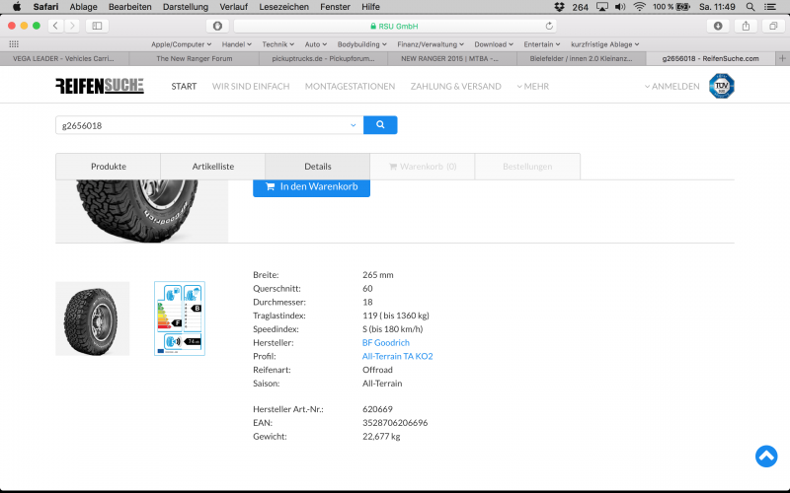Screen dimensions: 790x493
Task: Click the Safari address bar
Action: coord(394,26)
